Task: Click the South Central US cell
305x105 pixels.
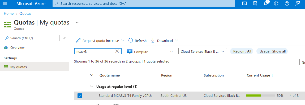Action: point(174,96)
